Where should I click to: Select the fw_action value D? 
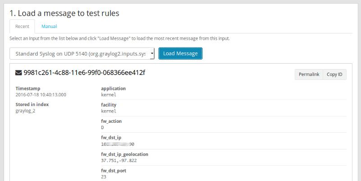pyautogui.click(x=102, y=127)
